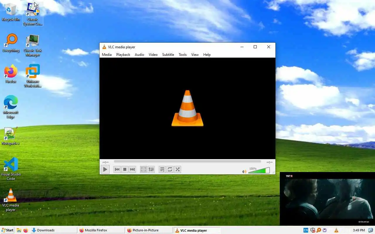This screenshot has width=375, height=234.
Task: Open the Subtitle menu
Action: [x=168, y=55]
